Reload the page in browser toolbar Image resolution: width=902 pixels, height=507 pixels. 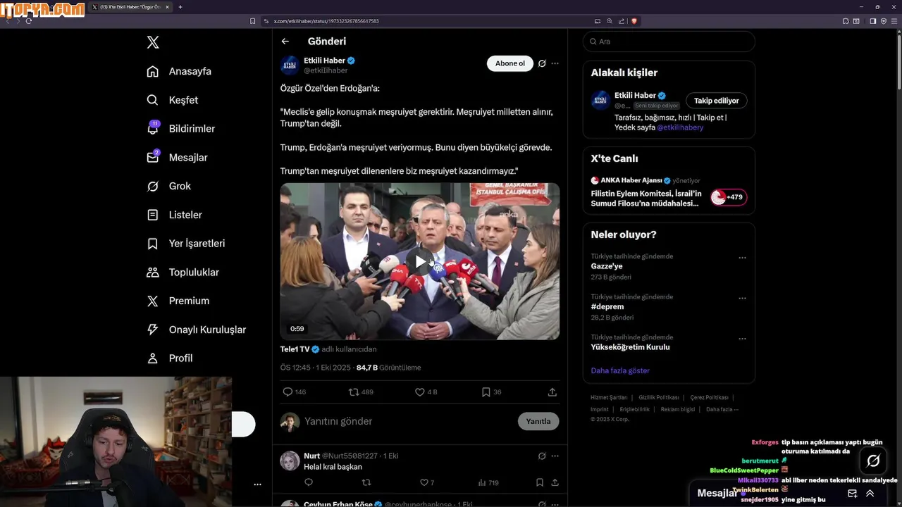[28, 21]
